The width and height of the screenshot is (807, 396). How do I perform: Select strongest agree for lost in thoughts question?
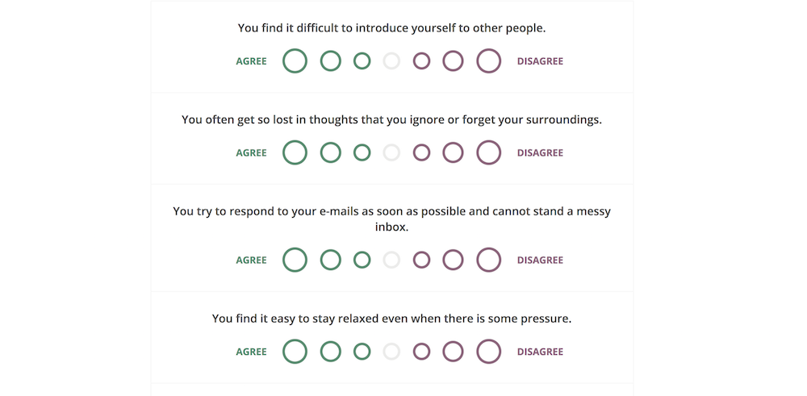click(295, 152)
